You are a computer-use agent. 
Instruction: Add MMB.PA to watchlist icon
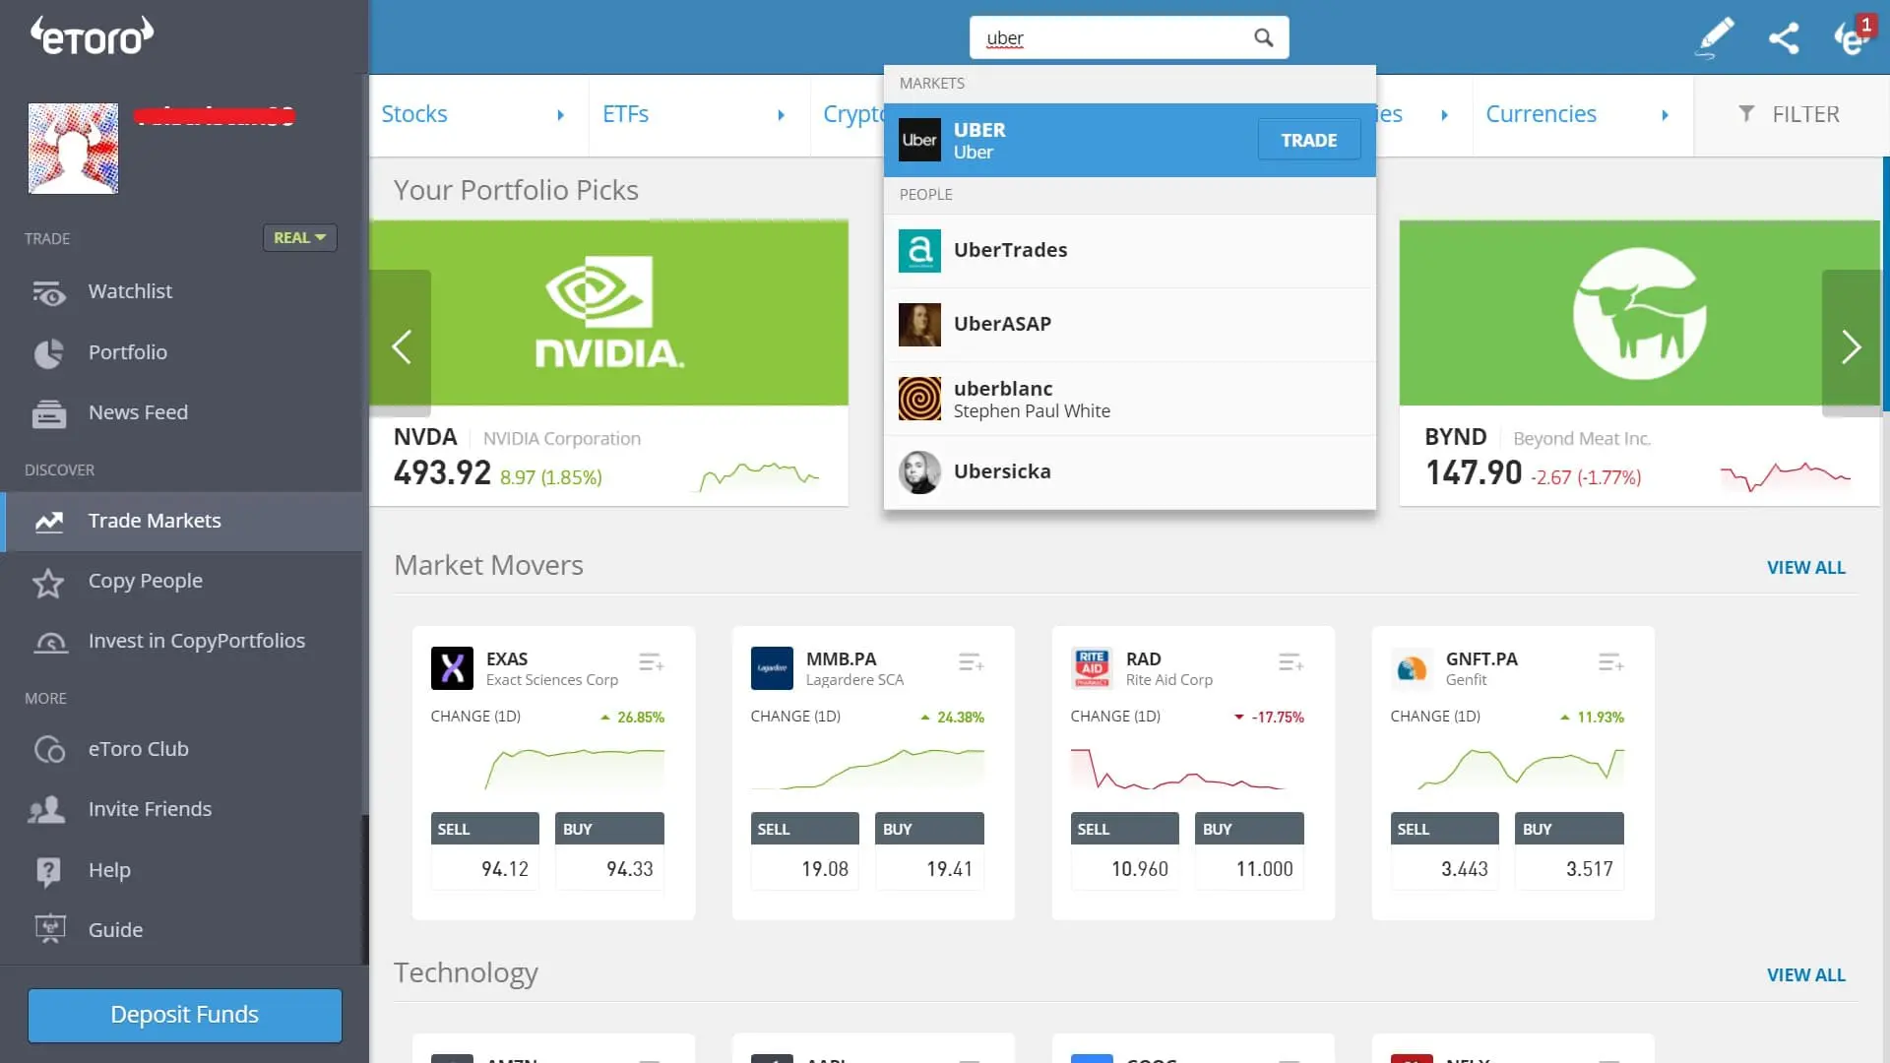coord(971,662)
